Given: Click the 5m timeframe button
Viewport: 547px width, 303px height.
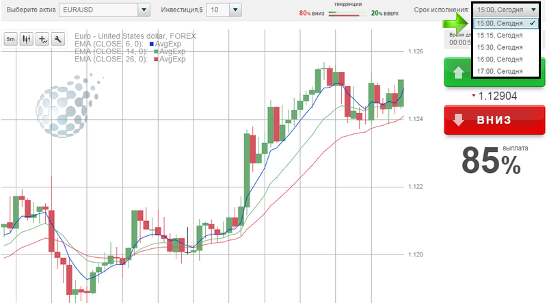Looking at the screenshot, I should 11,40.
